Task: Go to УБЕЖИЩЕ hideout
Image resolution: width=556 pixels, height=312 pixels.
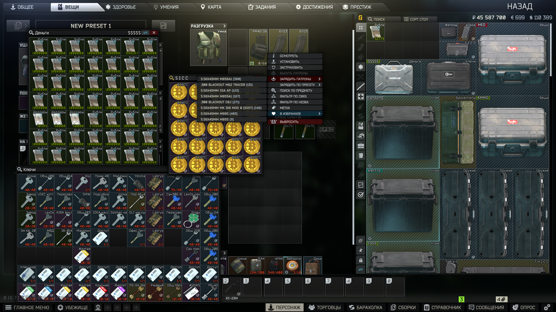Action: [x=73, y=307]
